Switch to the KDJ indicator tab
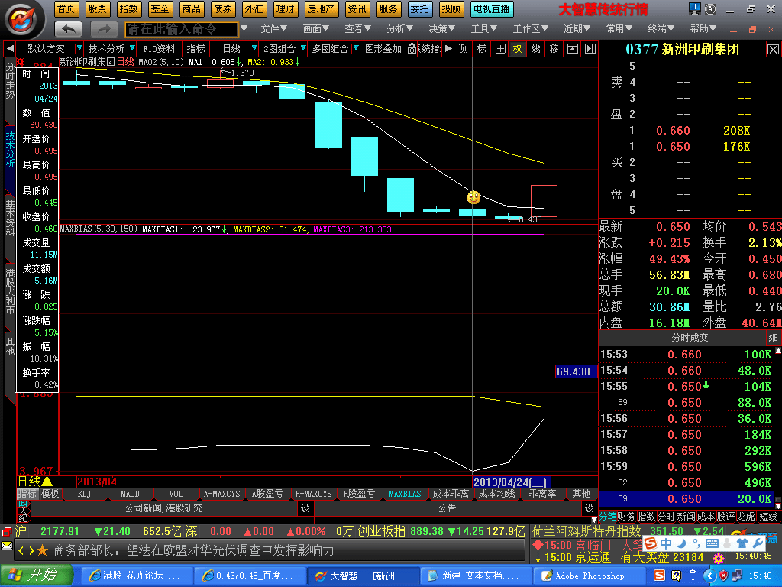Image resolution: width=782 pixels, height=587 pixels. pyautogui.click(x=85, y=494)
